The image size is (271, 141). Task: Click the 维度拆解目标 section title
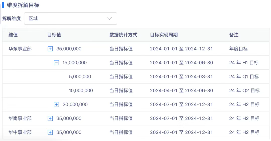tap(23, 5)
